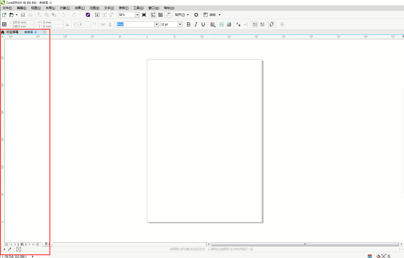Viewport: 404px width, 258px height.
Task: Open the 文件(F) menu
Action: (x=7, y=8)
